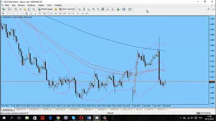The image size is (216, 121).
Task: Select the M1 timeframe
Action: [51, 13]
